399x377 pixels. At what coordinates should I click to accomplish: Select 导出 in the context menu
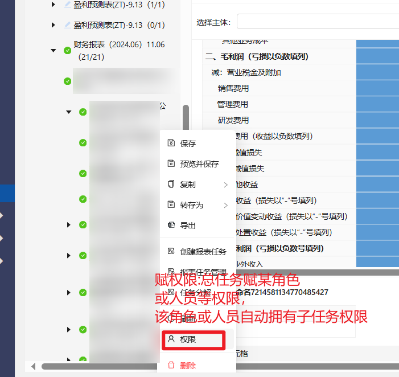tap(188, 226)
